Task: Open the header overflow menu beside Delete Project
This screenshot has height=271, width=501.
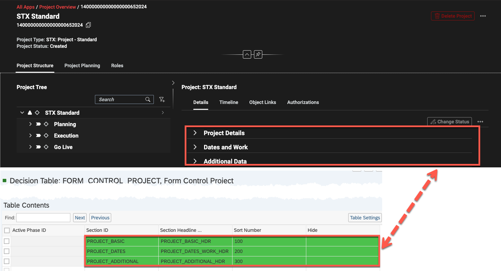Action: [483, 16]
